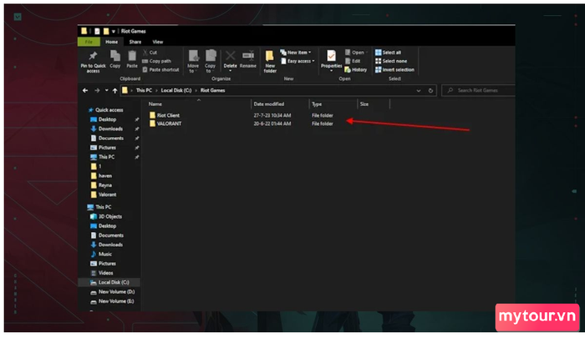The image size is (585, 338).
Task: Open the Copy to dropdown
Action: click(x=210, y=62)
